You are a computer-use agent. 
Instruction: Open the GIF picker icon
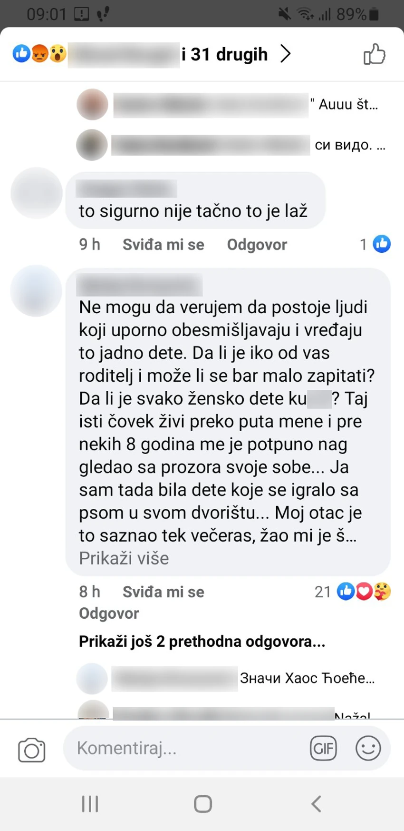[x=323, y=748]
